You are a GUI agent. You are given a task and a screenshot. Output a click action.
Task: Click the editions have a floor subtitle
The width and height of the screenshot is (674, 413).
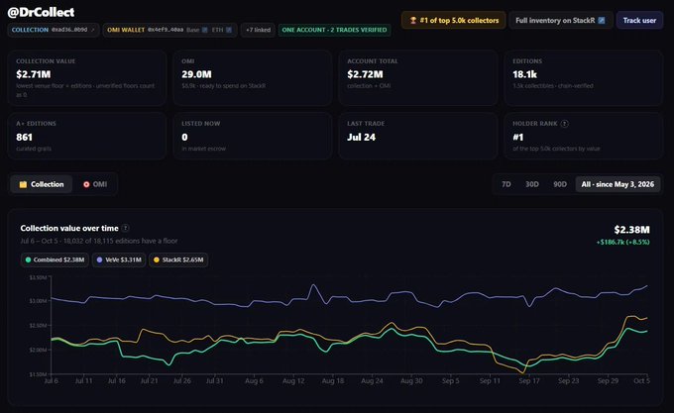point(99,241)
